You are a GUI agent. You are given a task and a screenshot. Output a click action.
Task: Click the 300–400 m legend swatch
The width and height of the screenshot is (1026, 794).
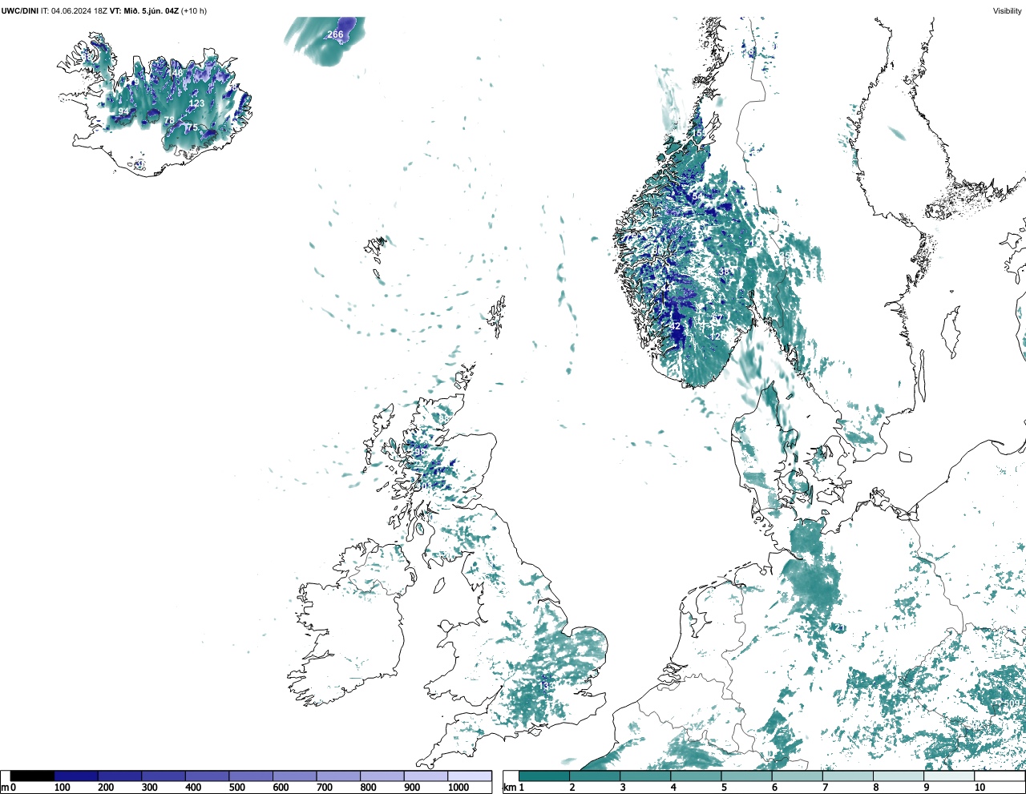164,776
